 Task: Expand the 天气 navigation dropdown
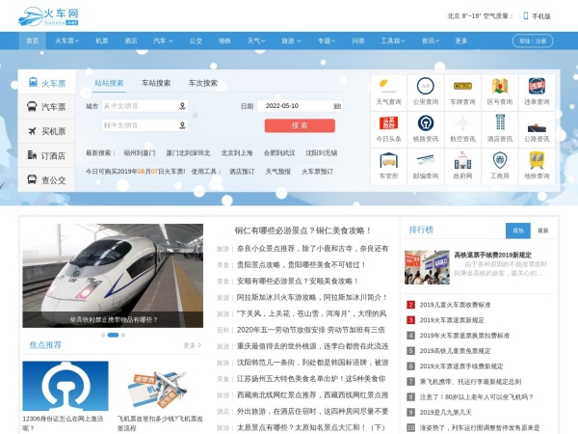257,41
